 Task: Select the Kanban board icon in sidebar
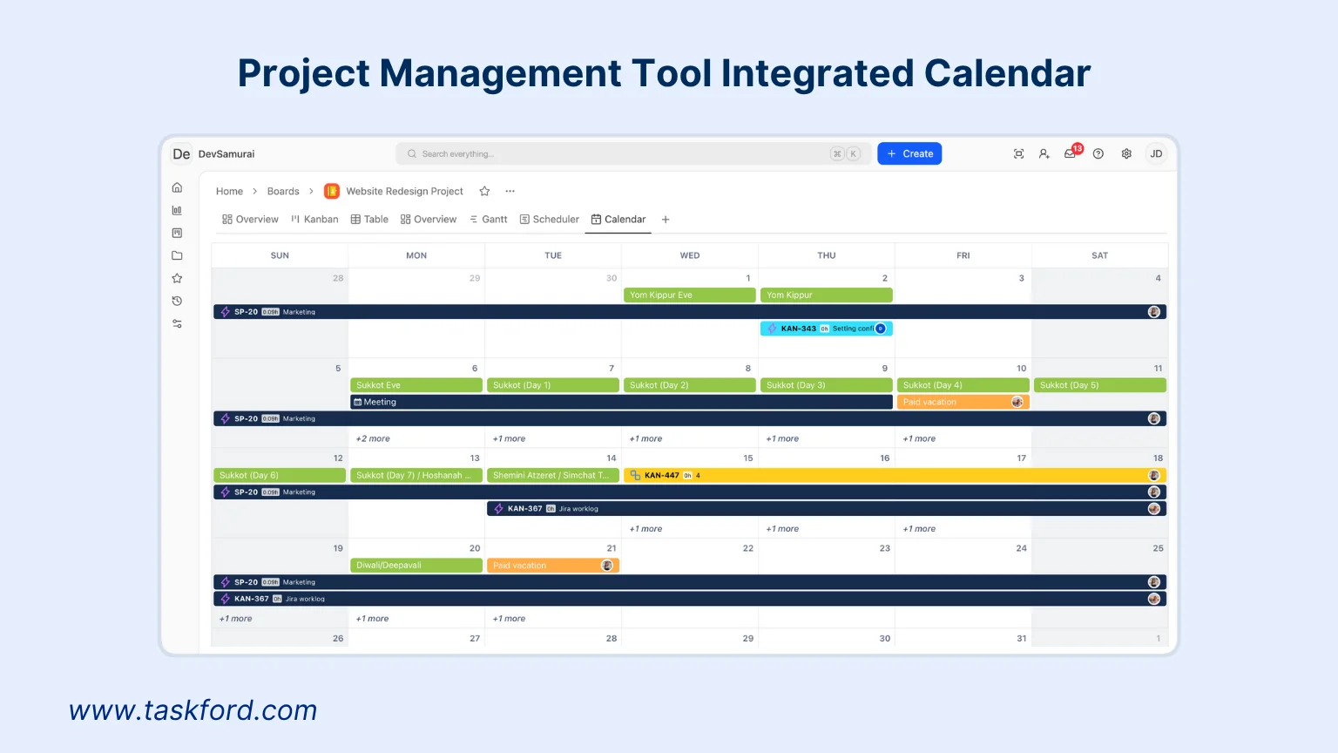(177, 233)
